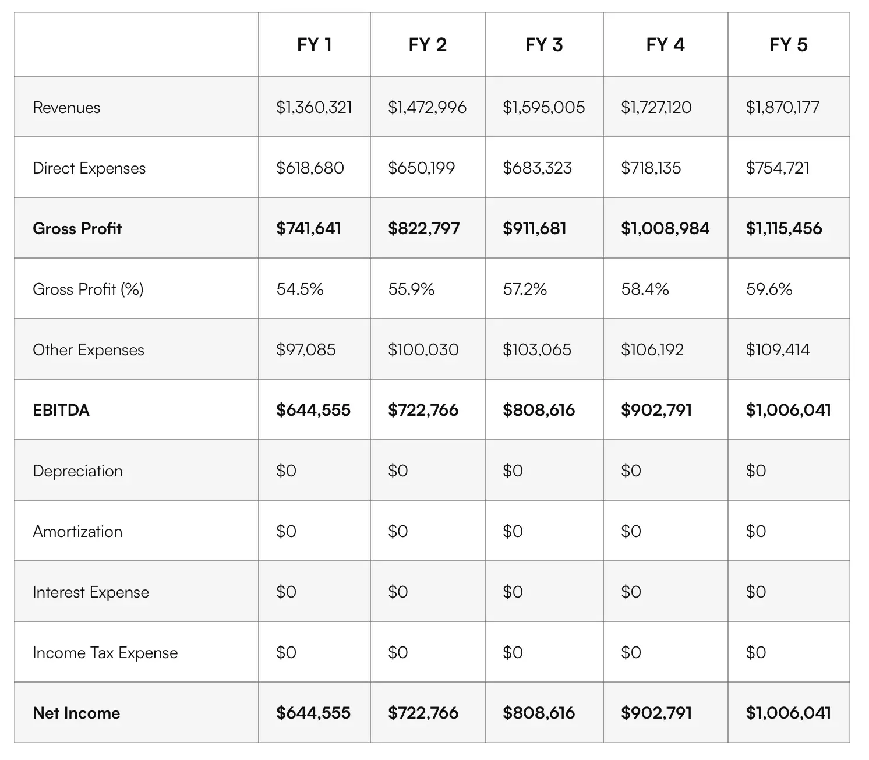Select the Depreciation row label
Viewport: 869px width, 760px height.
click(77, 471)
